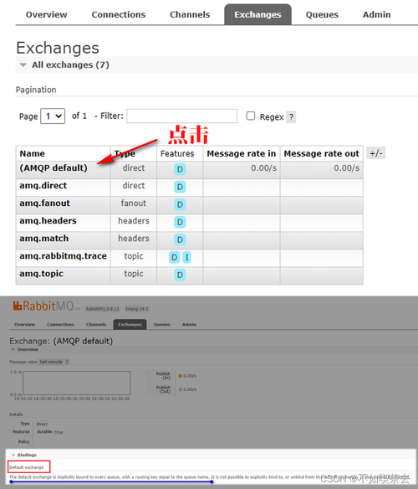
Task: Open the Page number dropdown
Action: pyautogui.click(x=53, y=116)
